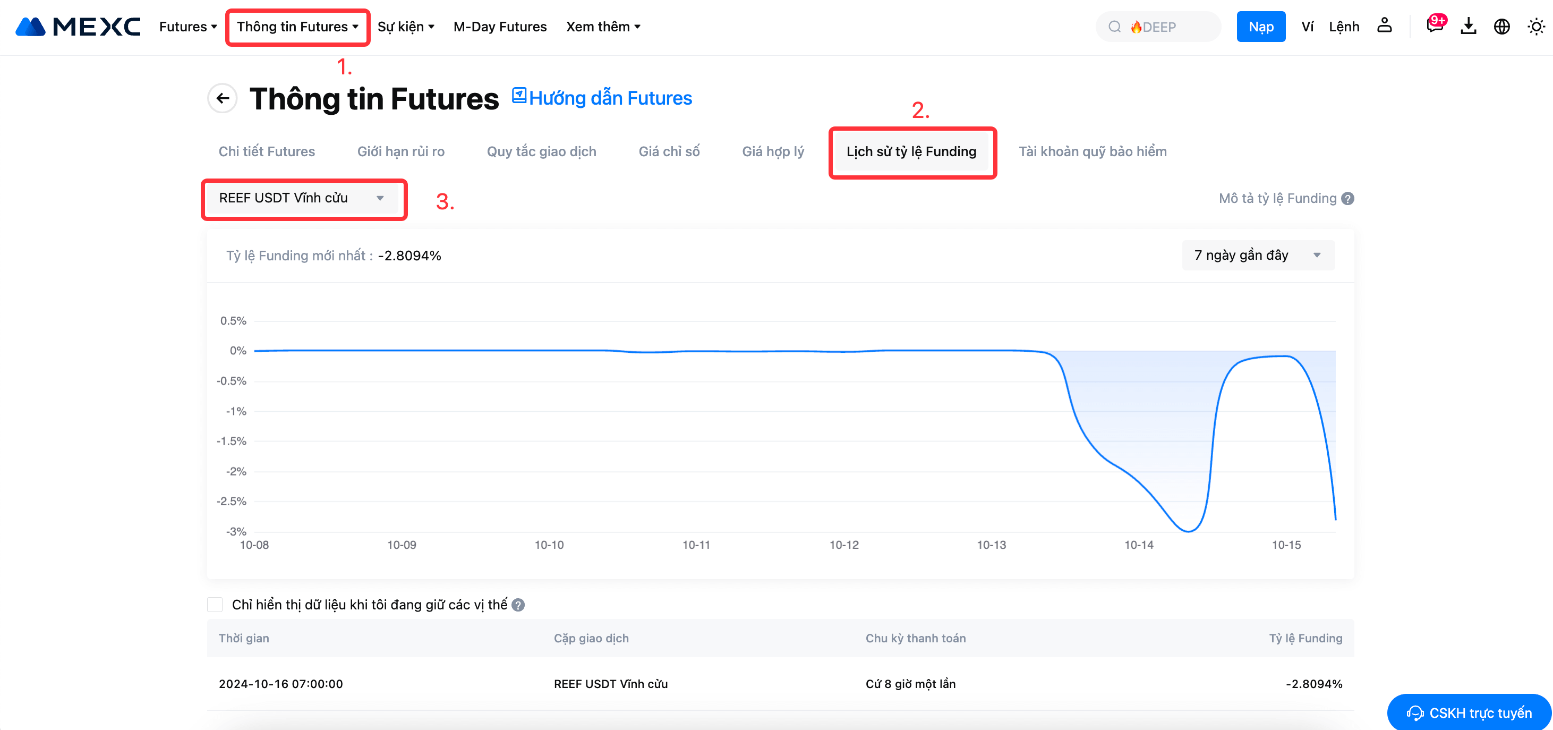Open the Sự kiện menu
This screenshot has height=730, width=1553.
pyautogui.click(x=405, y=27)
